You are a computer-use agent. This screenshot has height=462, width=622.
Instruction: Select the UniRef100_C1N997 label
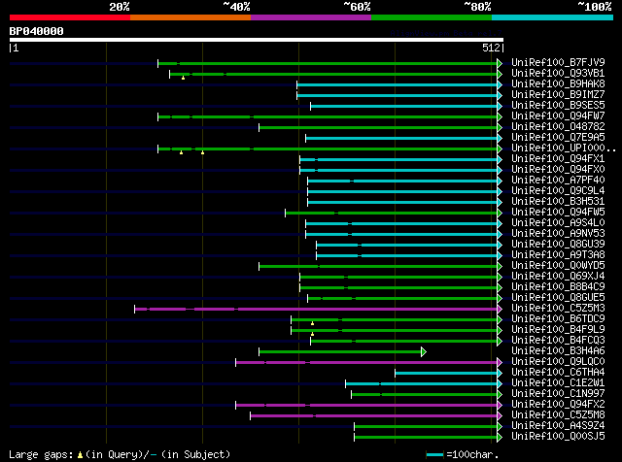click(558, 394)
